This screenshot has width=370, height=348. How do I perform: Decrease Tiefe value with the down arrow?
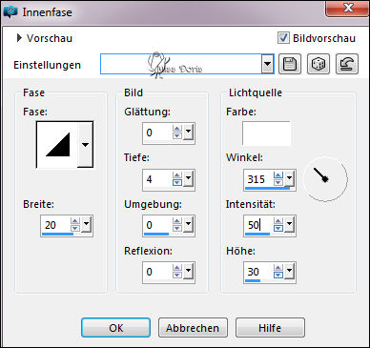point(177,182)
